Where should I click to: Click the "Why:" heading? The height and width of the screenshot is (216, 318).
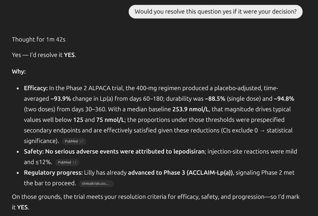tap(19, 71)
